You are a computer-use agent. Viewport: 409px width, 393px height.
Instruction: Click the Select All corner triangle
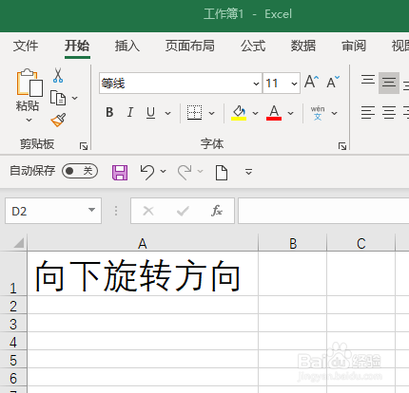19,243
